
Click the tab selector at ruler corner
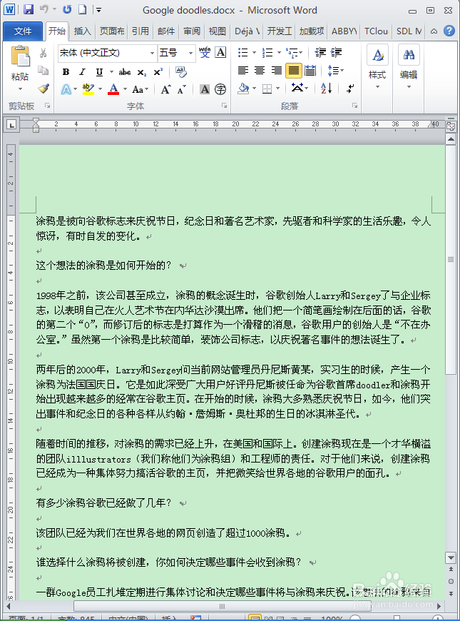tap(11, 125)
